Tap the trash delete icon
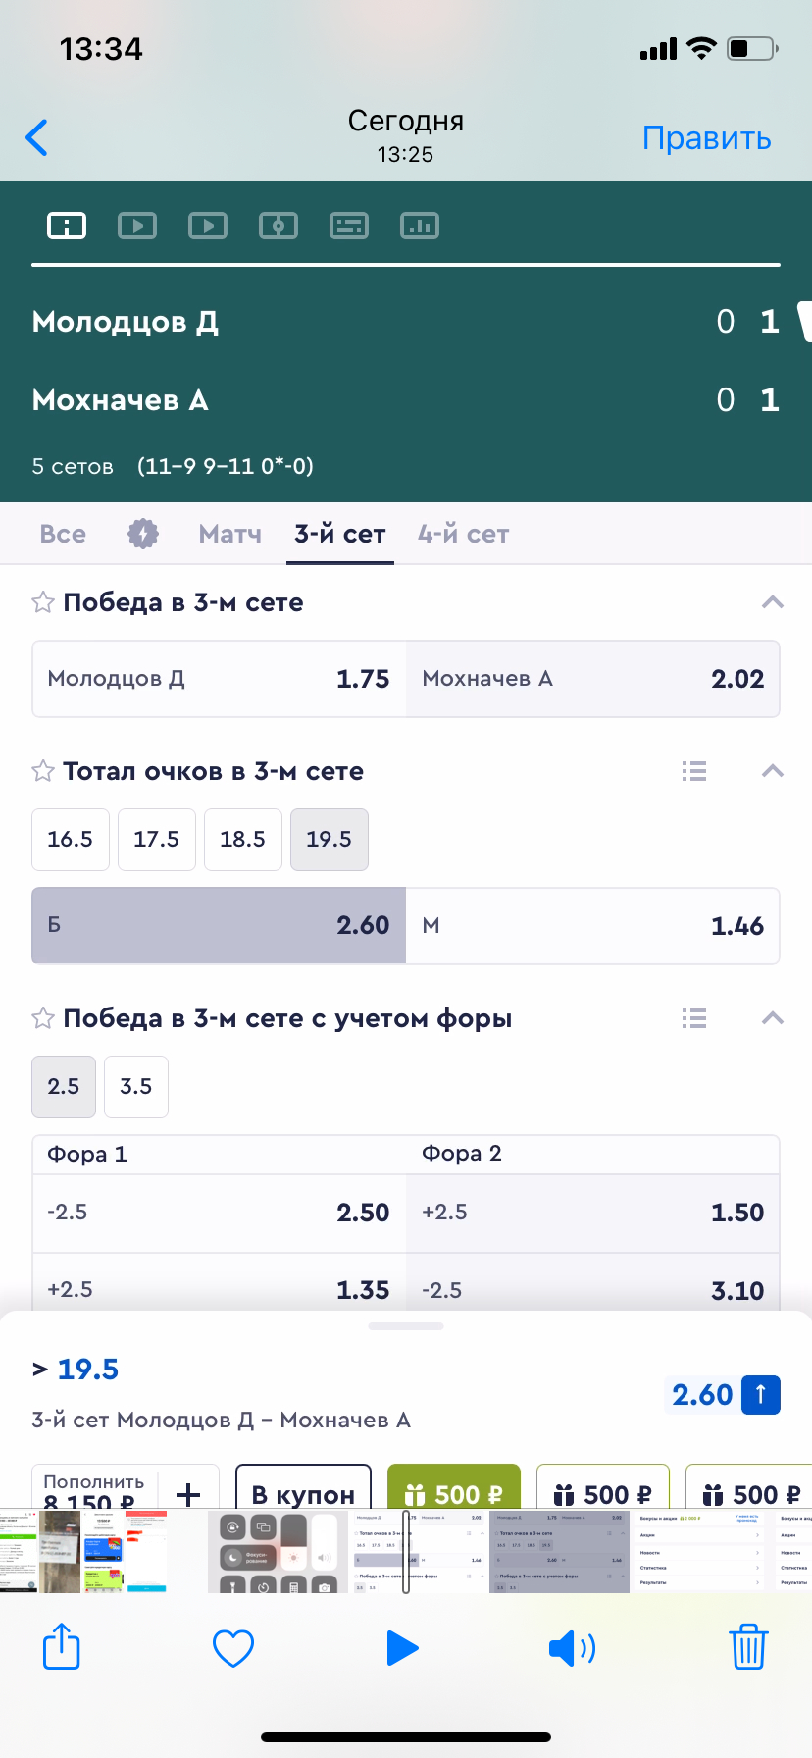 (748, 1646)
